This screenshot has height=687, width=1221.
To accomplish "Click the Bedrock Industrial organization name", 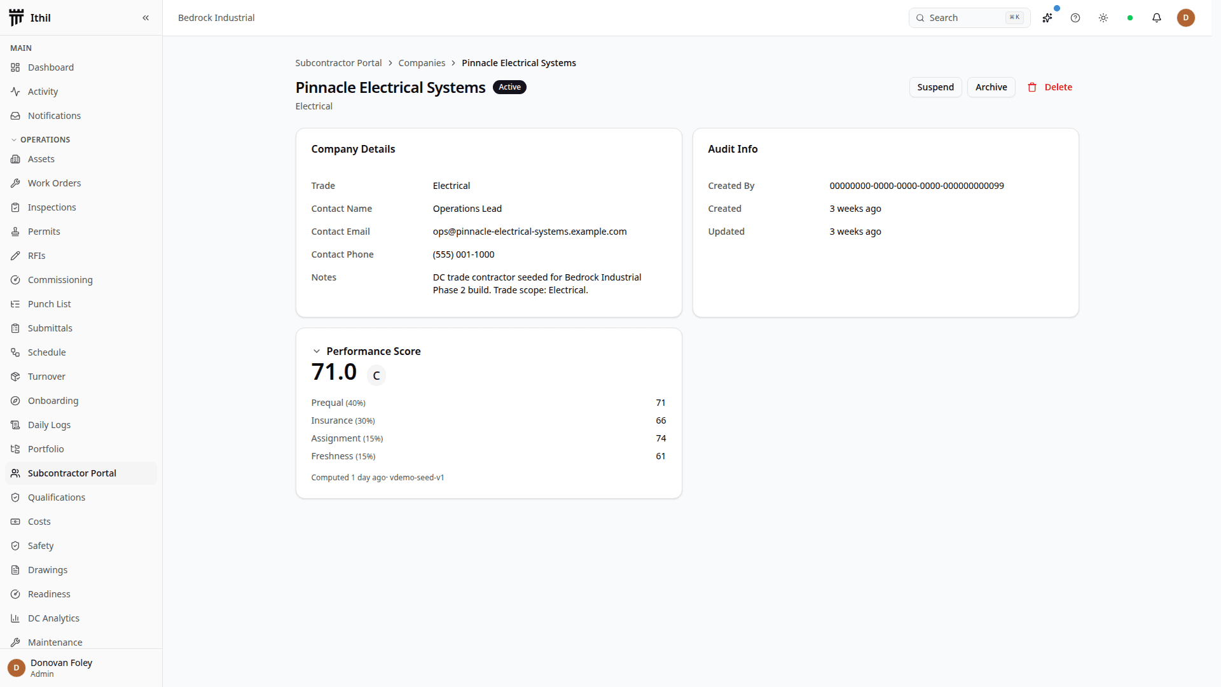I will (x=216, y=18).
